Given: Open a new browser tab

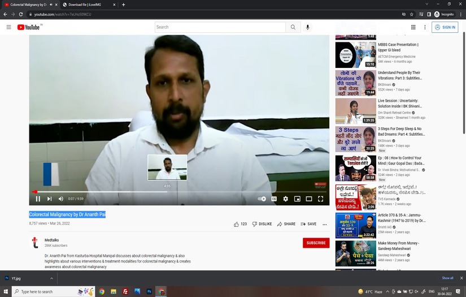Looking at the screenshot, I should 123,5.
